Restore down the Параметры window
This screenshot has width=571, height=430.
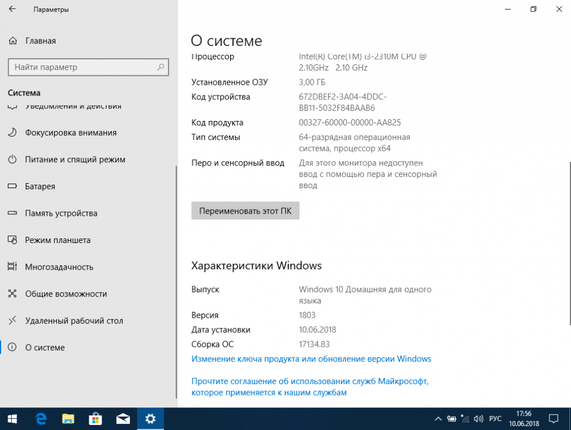(x=533, y=9)
